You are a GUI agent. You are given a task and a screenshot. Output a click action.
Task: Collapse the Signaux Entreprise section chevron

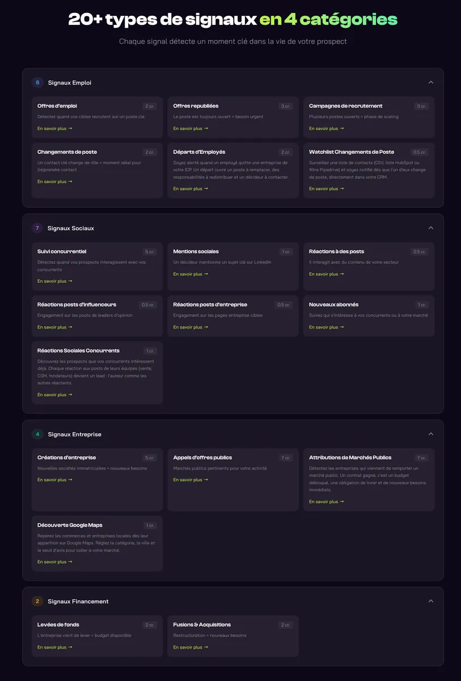pyautogui.click(x=431, y=434)
